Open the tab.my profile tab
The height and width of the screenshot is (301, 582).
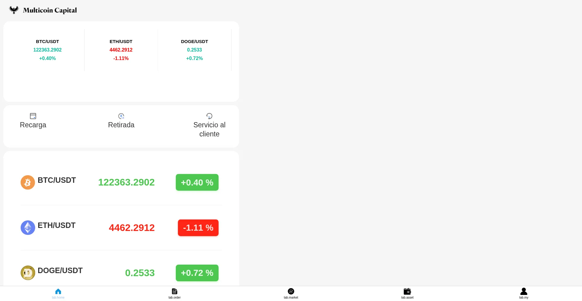(523, 293)
